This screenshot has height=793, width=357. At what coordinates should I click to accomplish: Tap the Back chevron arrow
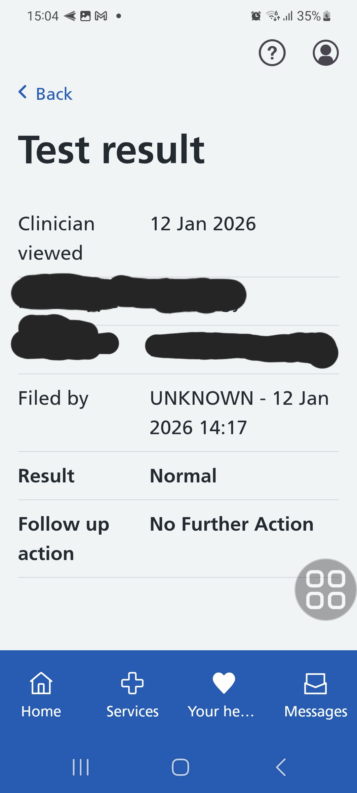22,92
